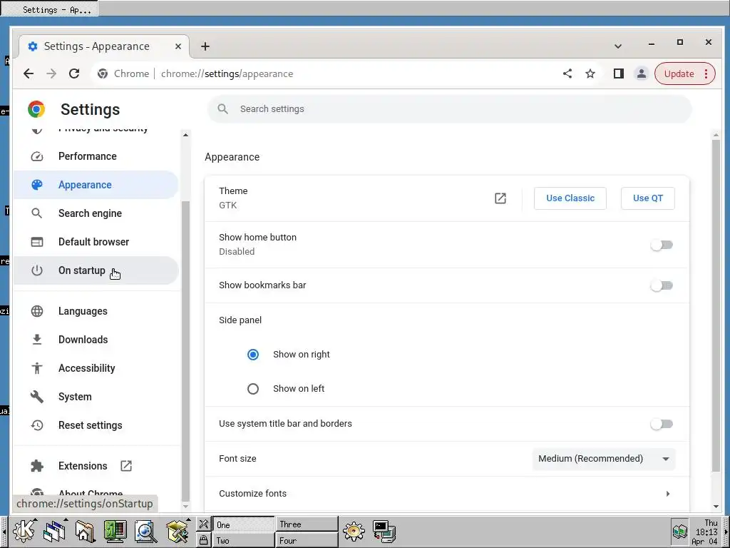Viewport: 730px width, 548px height.
Task: Select Appearance in the sidebar
Action: point(96,185)
